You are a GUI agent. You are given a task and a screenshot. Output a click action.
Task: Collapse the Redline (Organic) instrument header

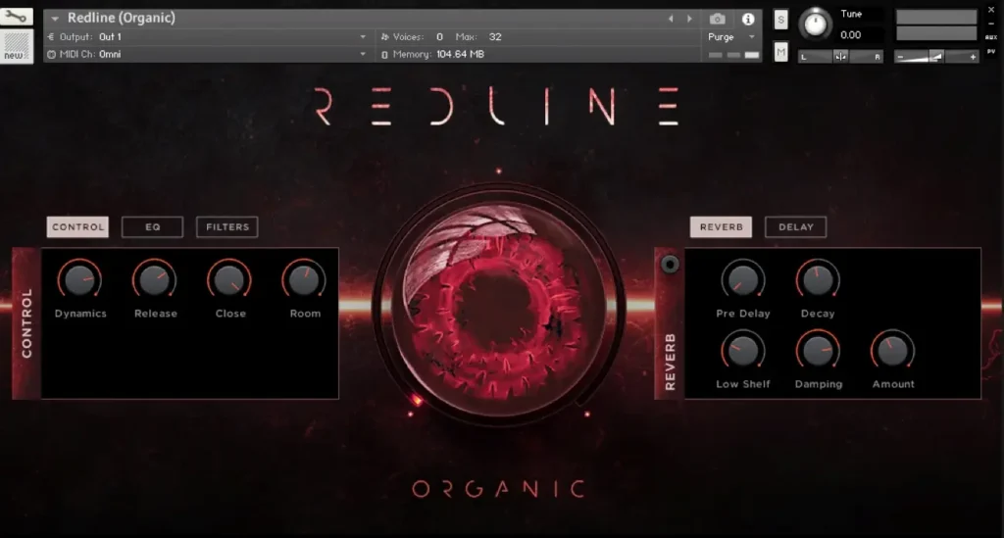(x=55, y=19)
